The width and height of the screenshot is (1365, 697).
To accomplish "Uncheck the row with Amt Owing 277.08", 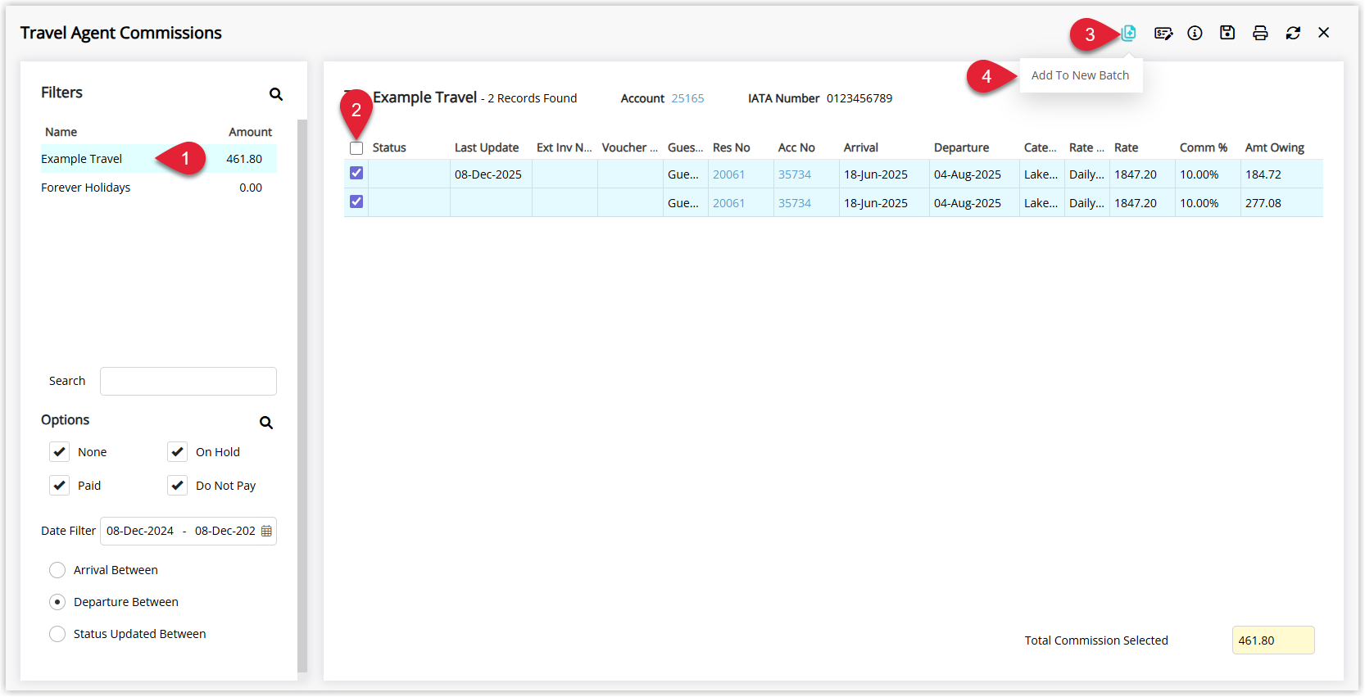I will 356,201.
